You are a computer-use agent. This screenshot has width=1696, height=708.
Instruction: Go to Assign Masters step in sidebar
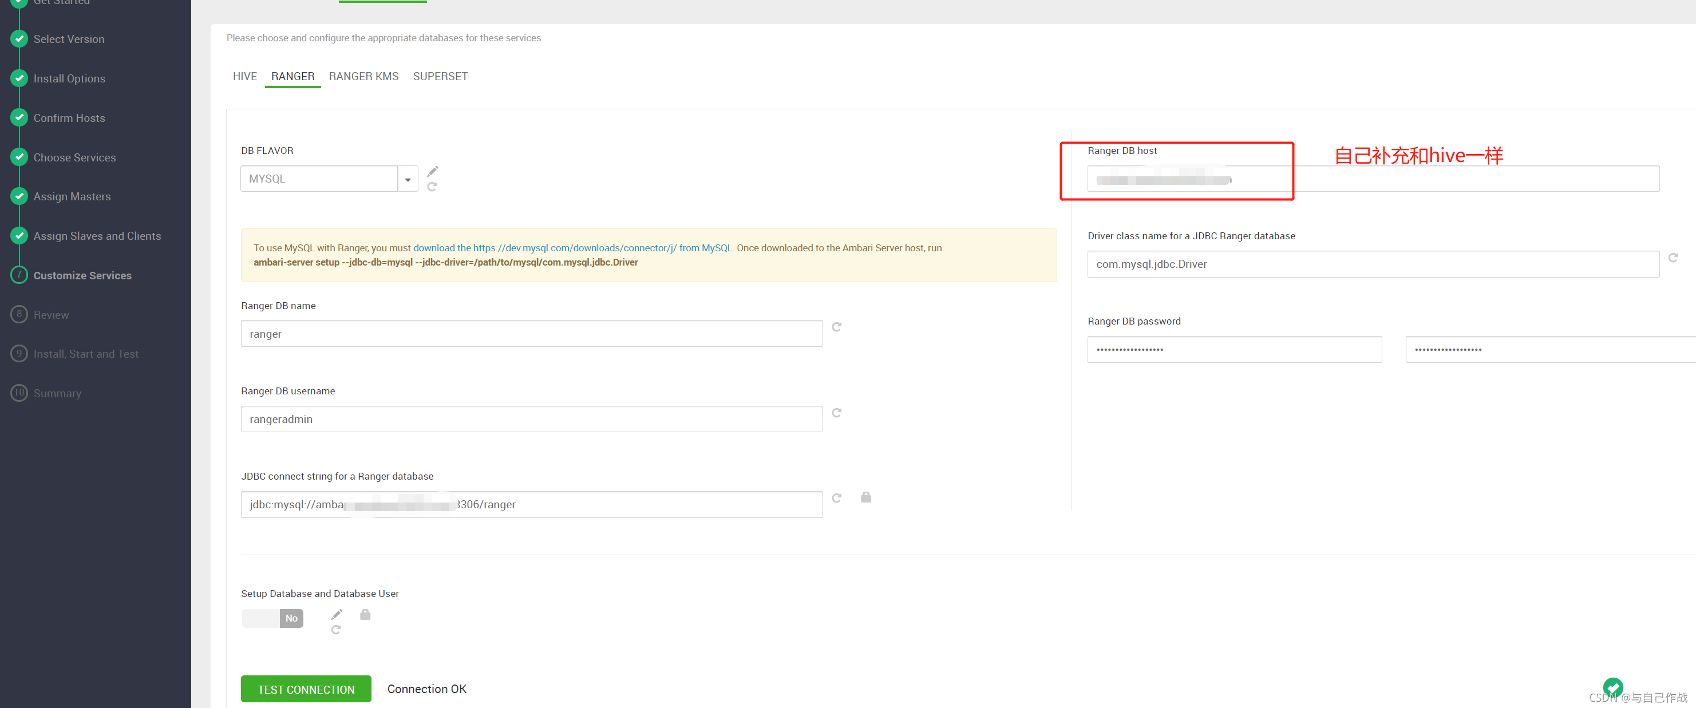(x=72, y=197)
